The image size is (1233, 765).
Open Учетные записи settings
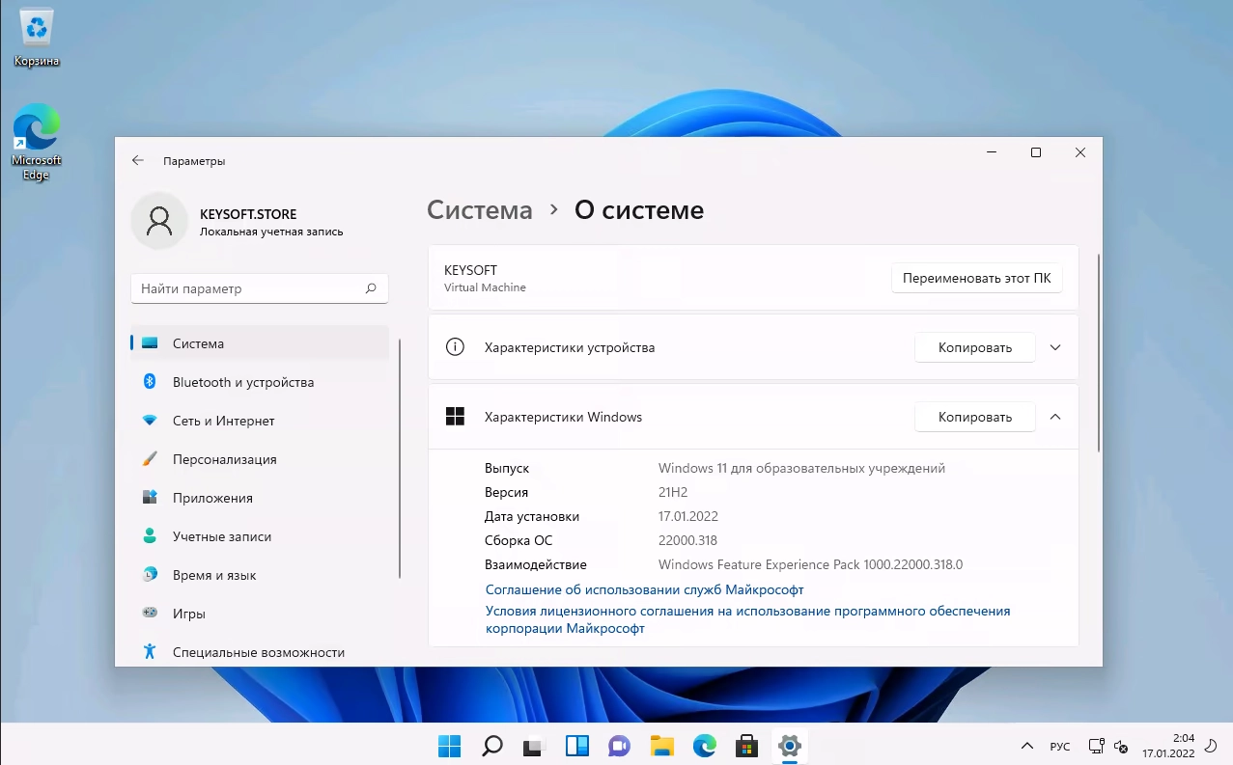pyautogui.click(x=220, y=536)
